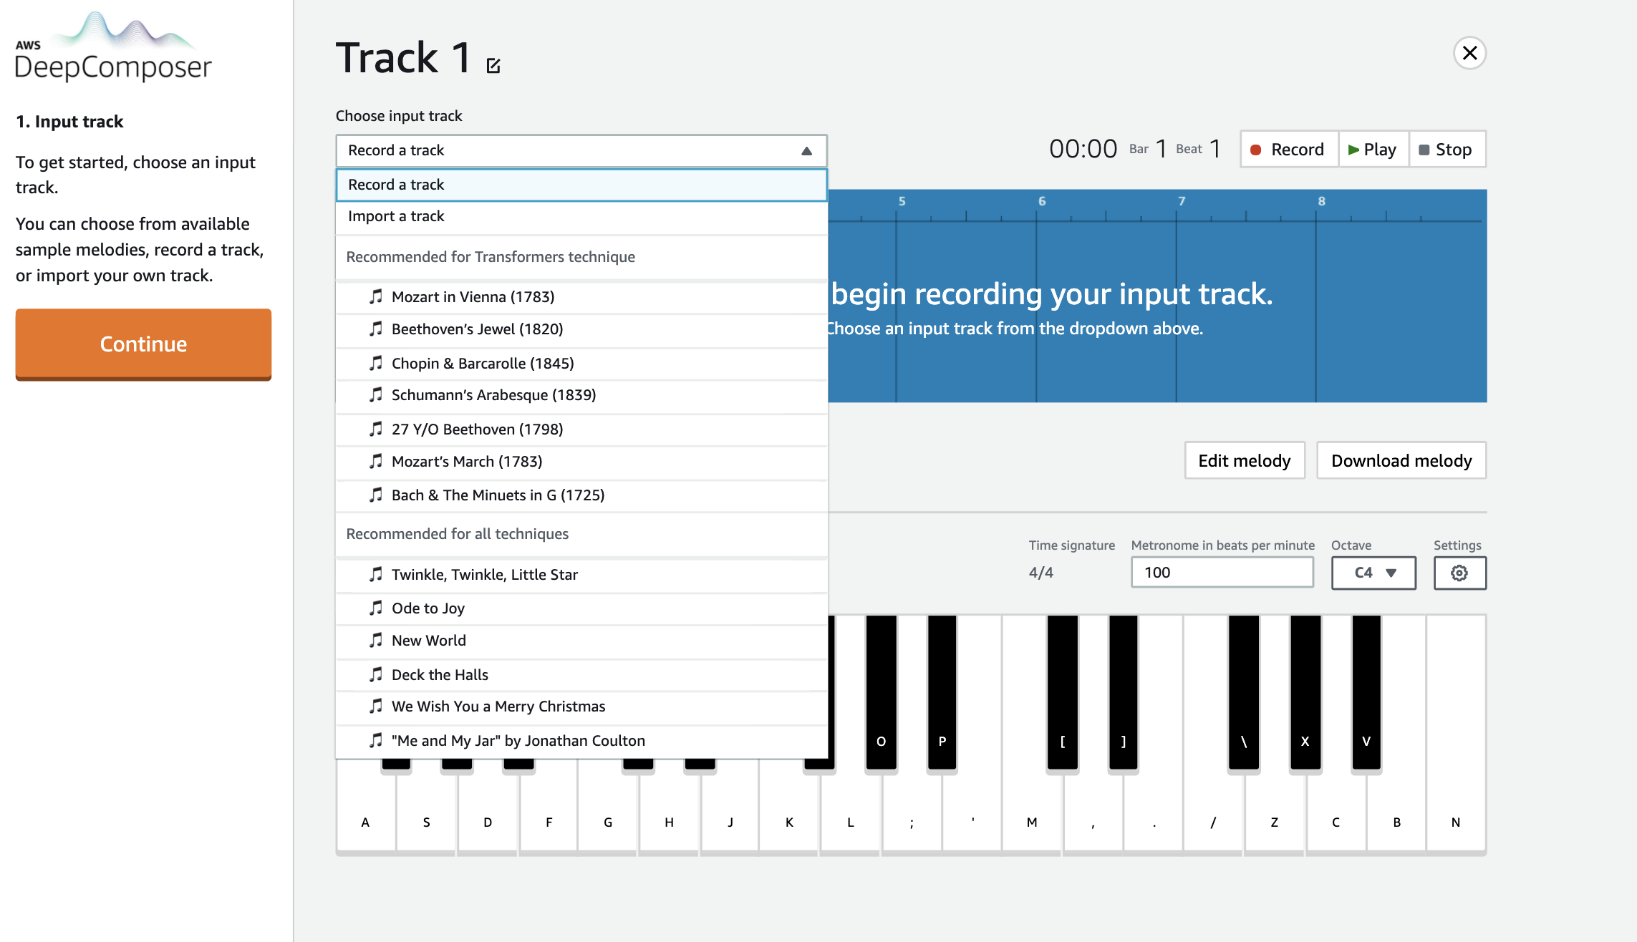Viewport: 1637px width, 942px height.
Task: Collapse the Choose input track dropdown
Action: click(x=806, y=151)
